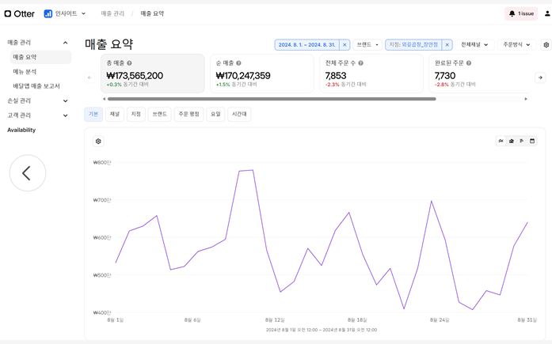The width and height of the screenshot is (552, 344).
Task: Select the 전체 주문 수 metric card
Action: [x=371, y=74]
